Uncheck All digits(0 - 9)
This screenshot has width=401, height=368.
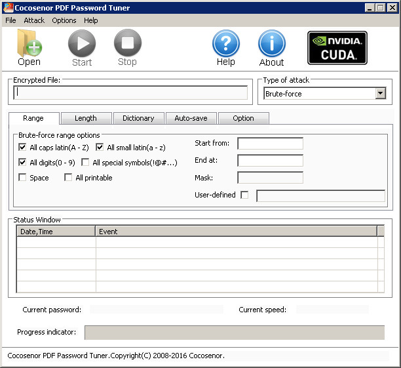click(x=22, y=163)
